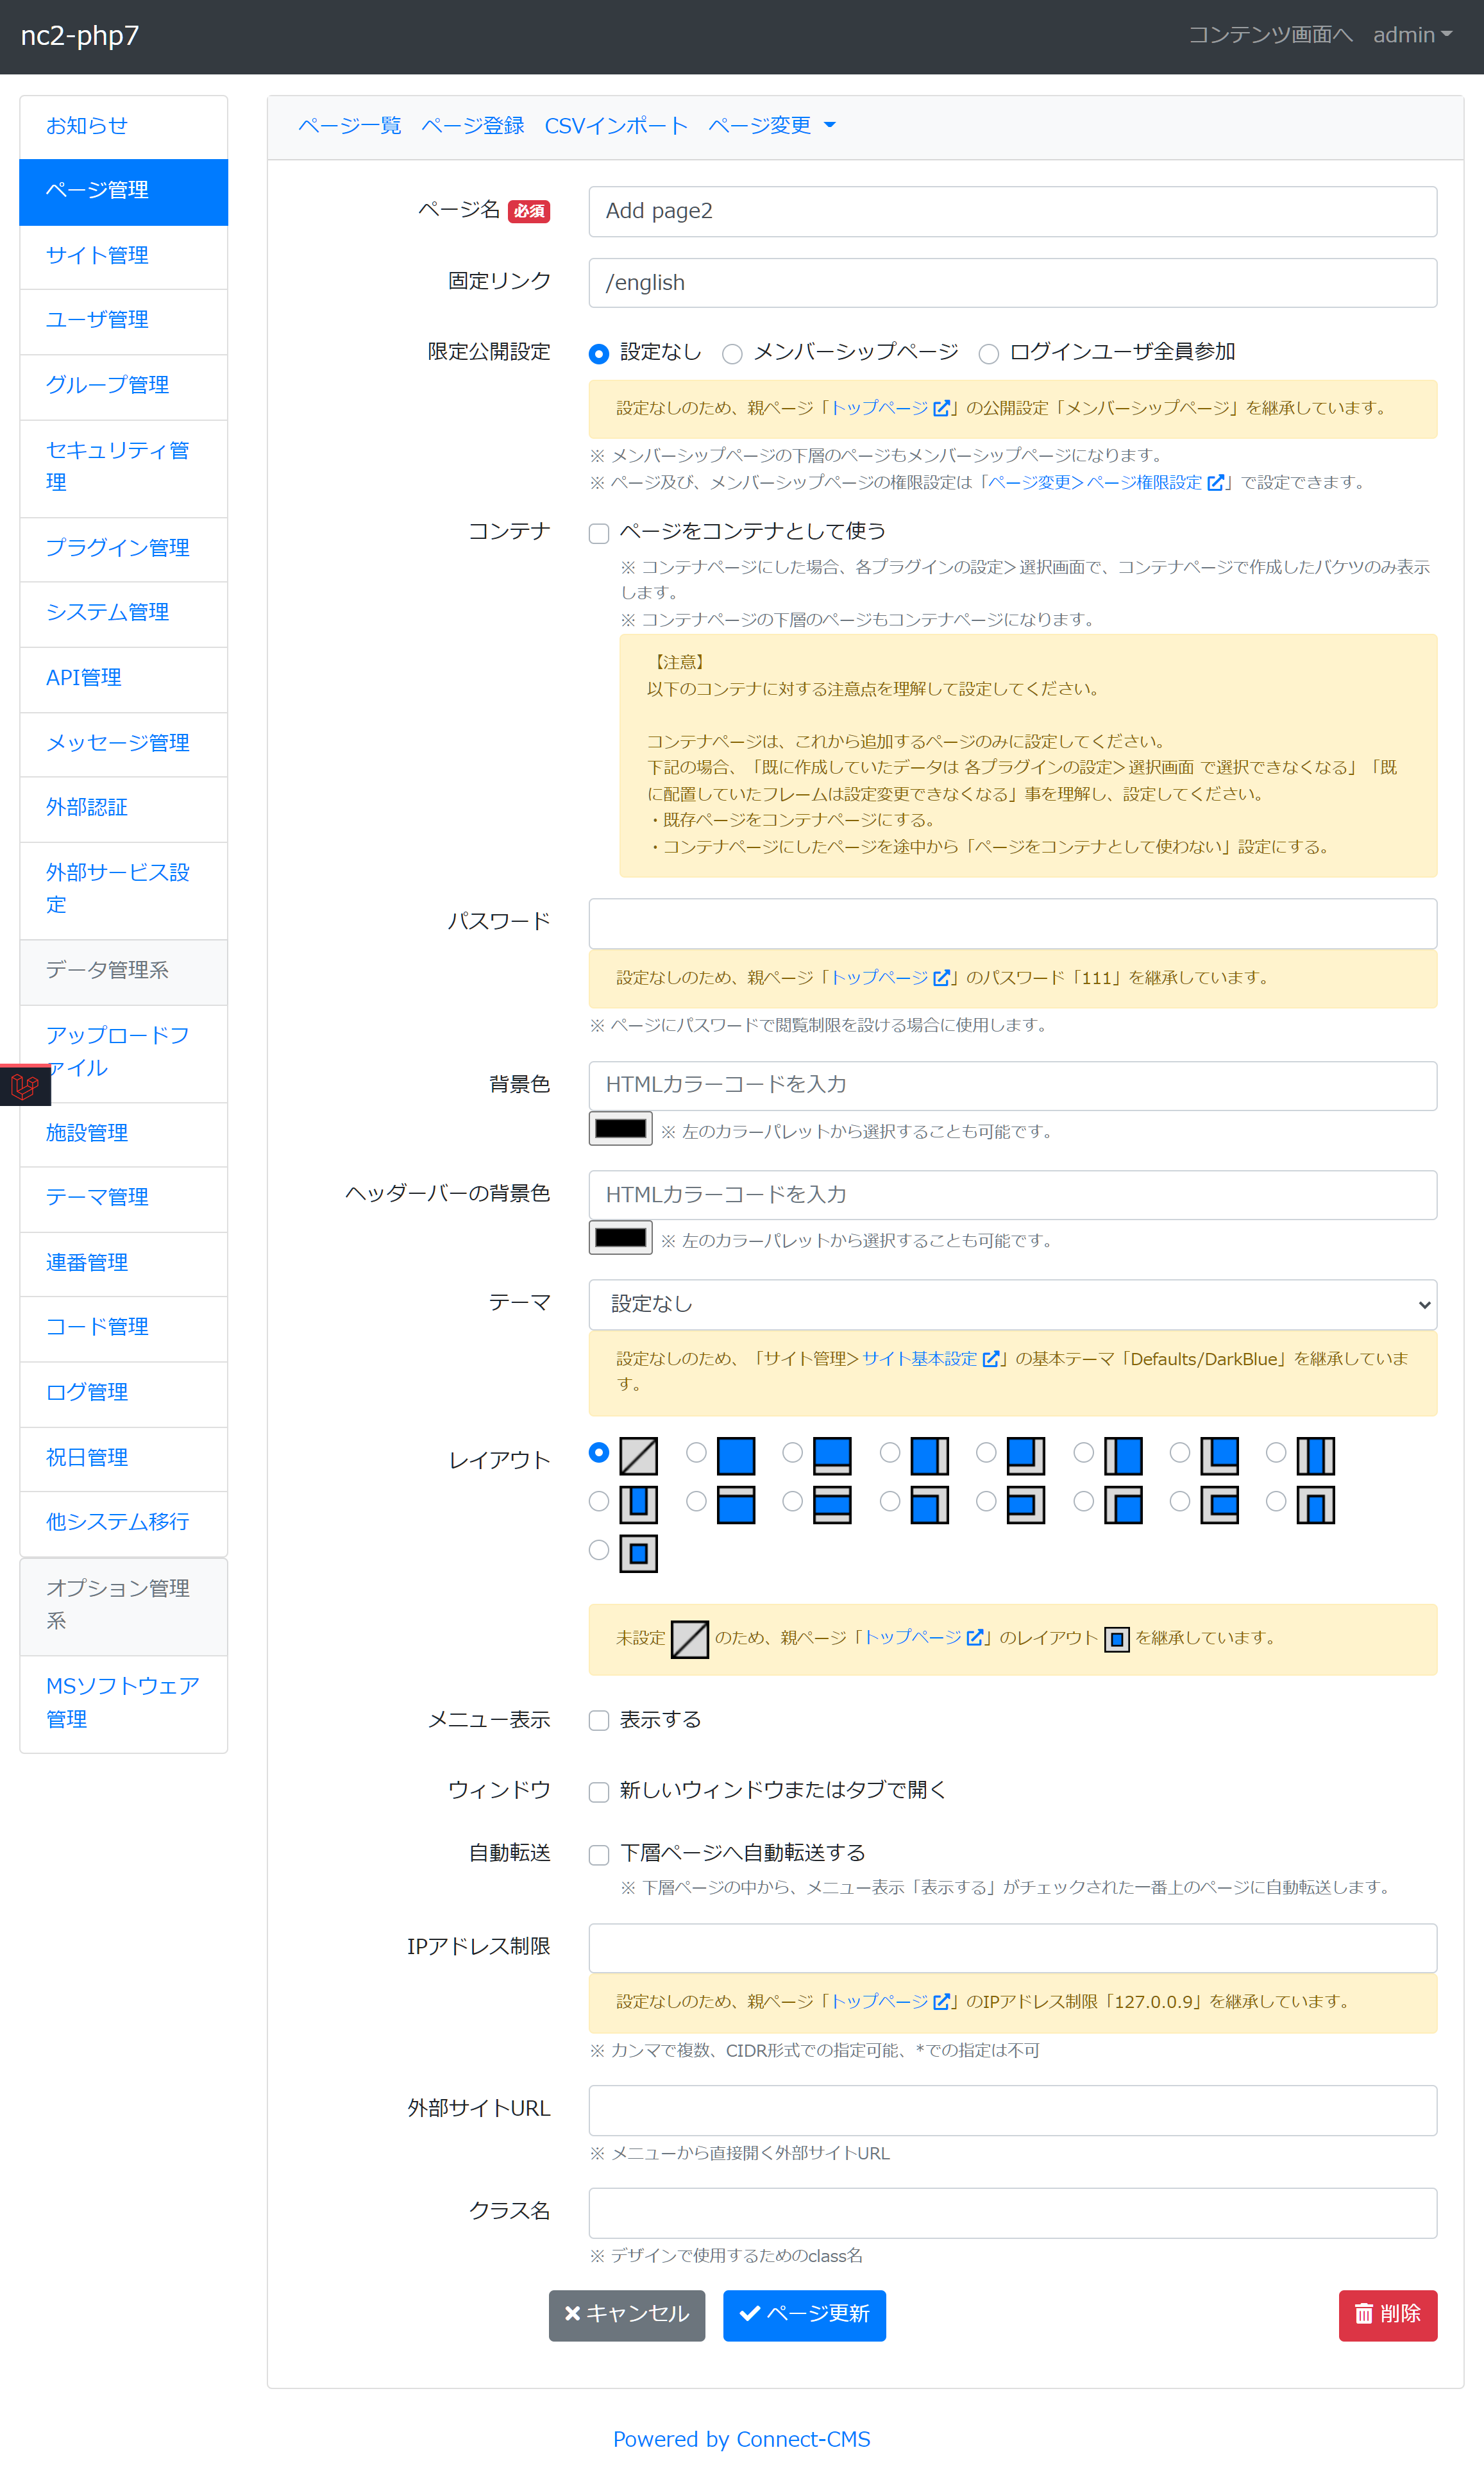Switch to ページ一覧
The image size is (1484, 2484).
pos(349,125)
